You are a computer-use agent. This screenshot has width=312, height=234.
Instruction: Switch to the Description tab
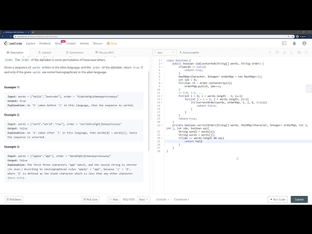tap(15, 53)
